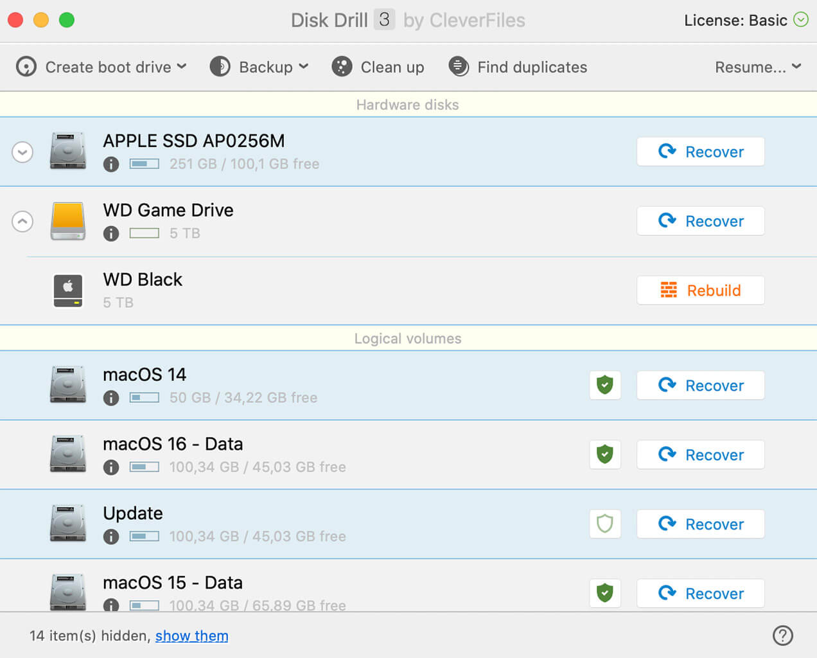Click the Backup disk icon

click(x=220, y=67)
